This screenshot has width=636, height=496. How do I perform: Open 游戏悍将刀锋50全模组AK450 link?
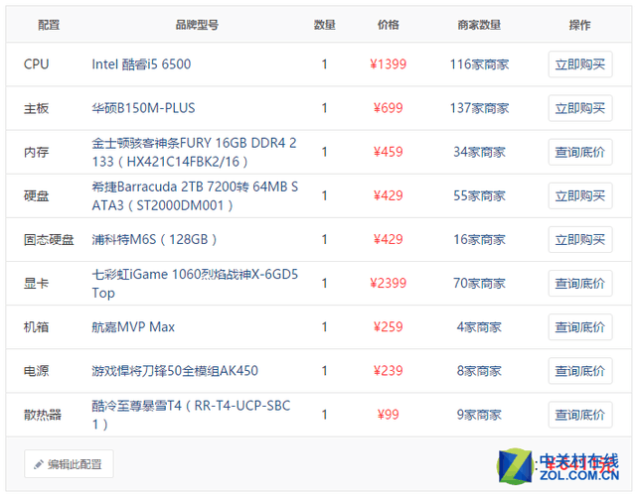[x=175, y=370]
